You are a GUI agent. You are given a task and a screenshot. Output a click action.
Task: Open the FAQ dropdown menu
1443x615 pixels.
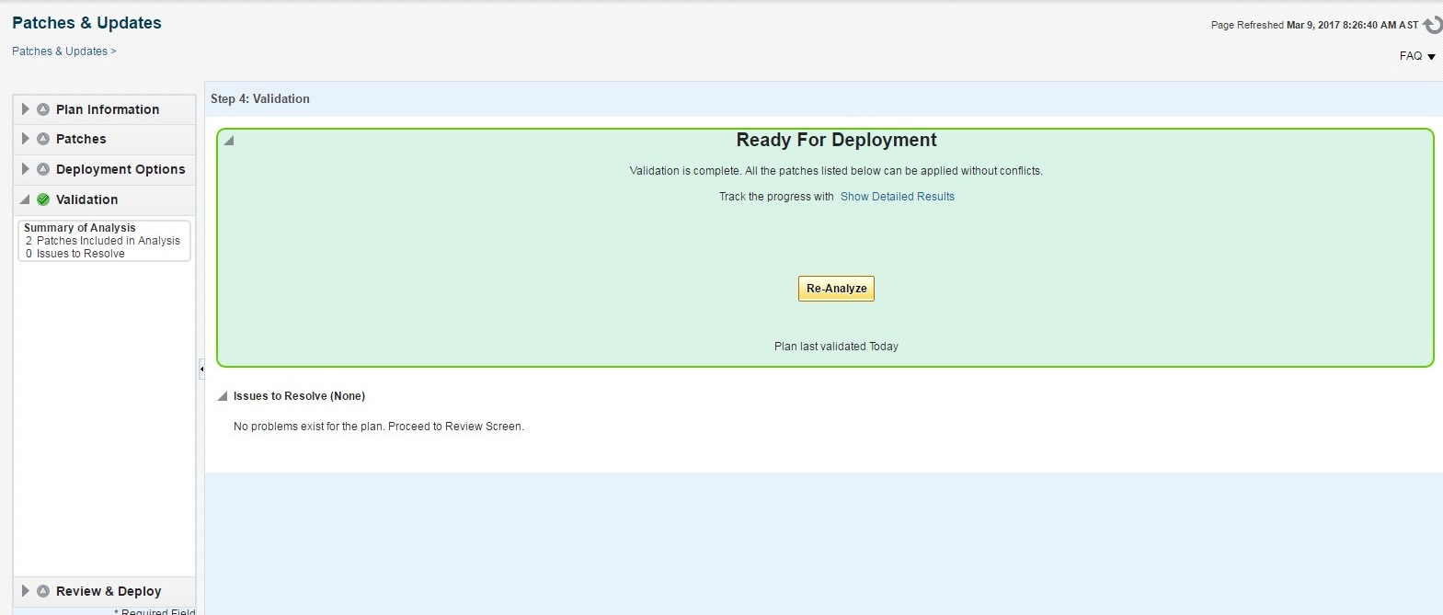(1417, 56)
